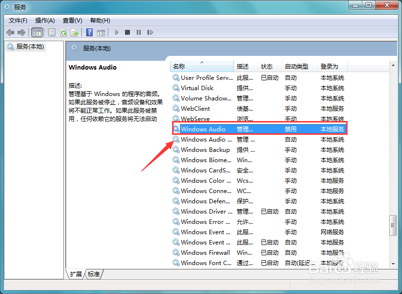The height and width of the screenshot is (294, 402).
Task: Click the gear icon beside Volume Shadow...
Action: coord(176,98)
